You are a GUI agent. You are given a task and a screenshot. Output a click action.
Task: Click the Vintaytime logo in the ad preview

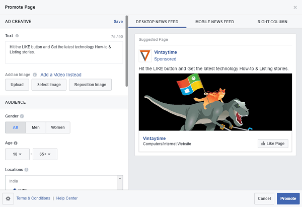tap(144, 55)
